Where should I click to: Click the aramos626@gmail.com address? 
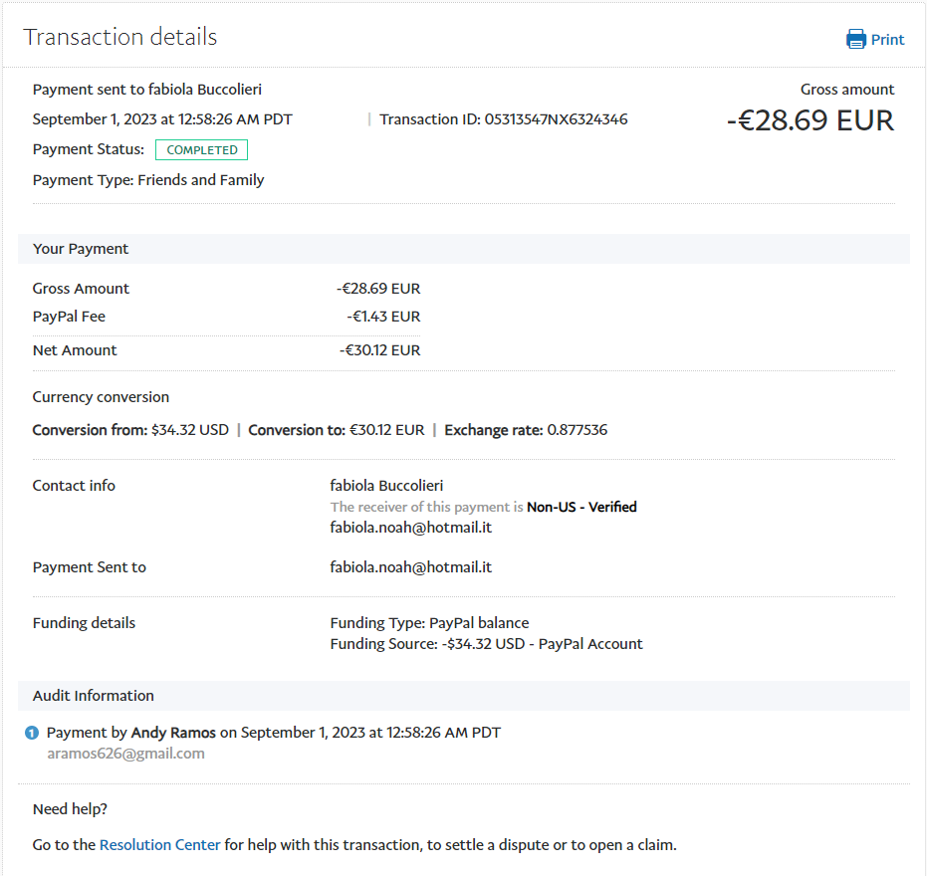tap(125, 754)
